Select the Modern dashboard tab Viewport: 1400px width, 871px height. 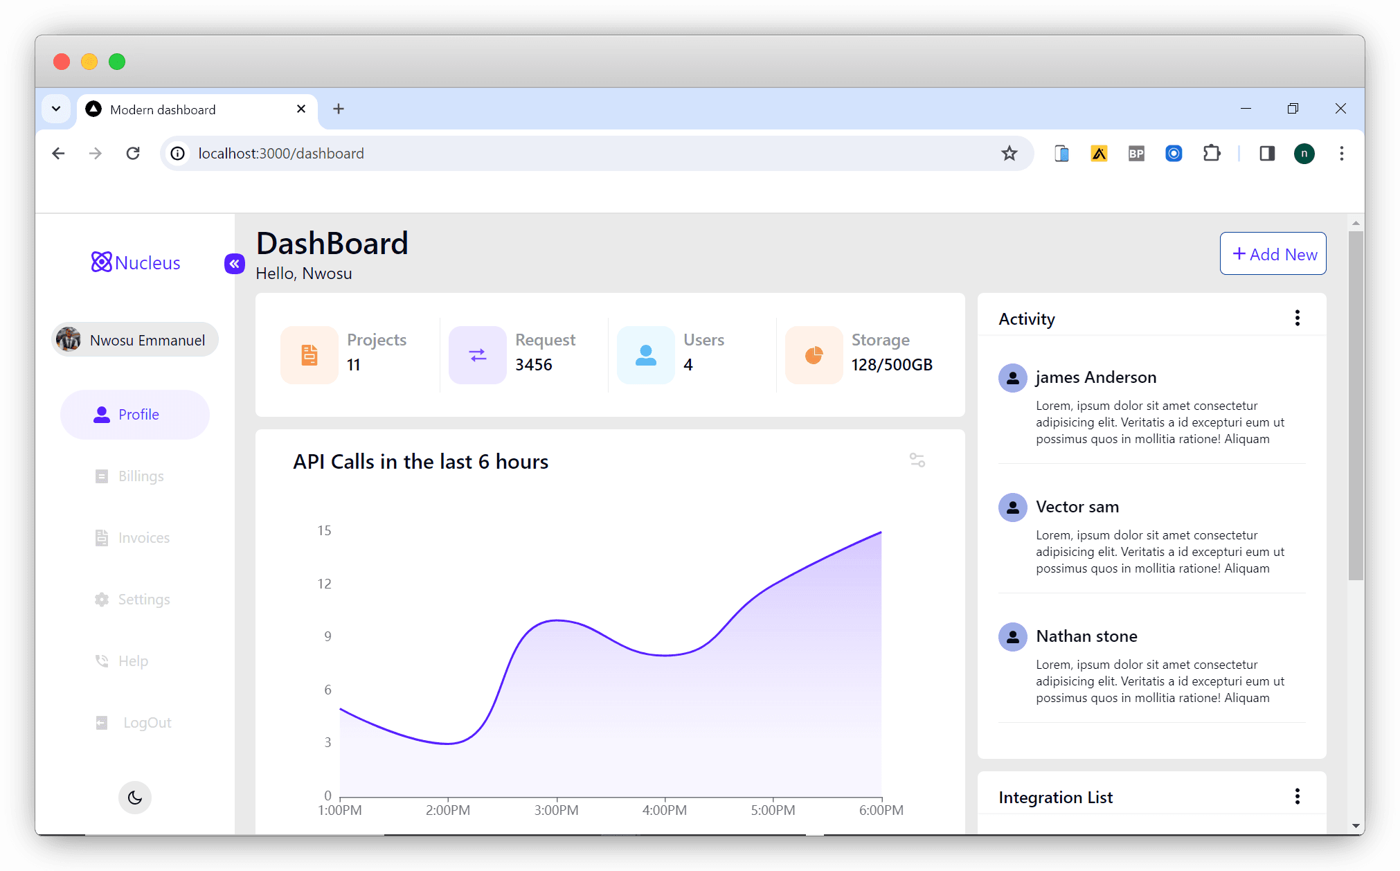[197, 109]
